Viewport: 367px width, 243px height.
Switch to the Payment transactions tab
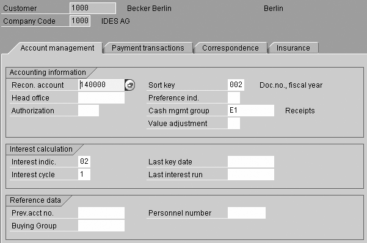148,48
